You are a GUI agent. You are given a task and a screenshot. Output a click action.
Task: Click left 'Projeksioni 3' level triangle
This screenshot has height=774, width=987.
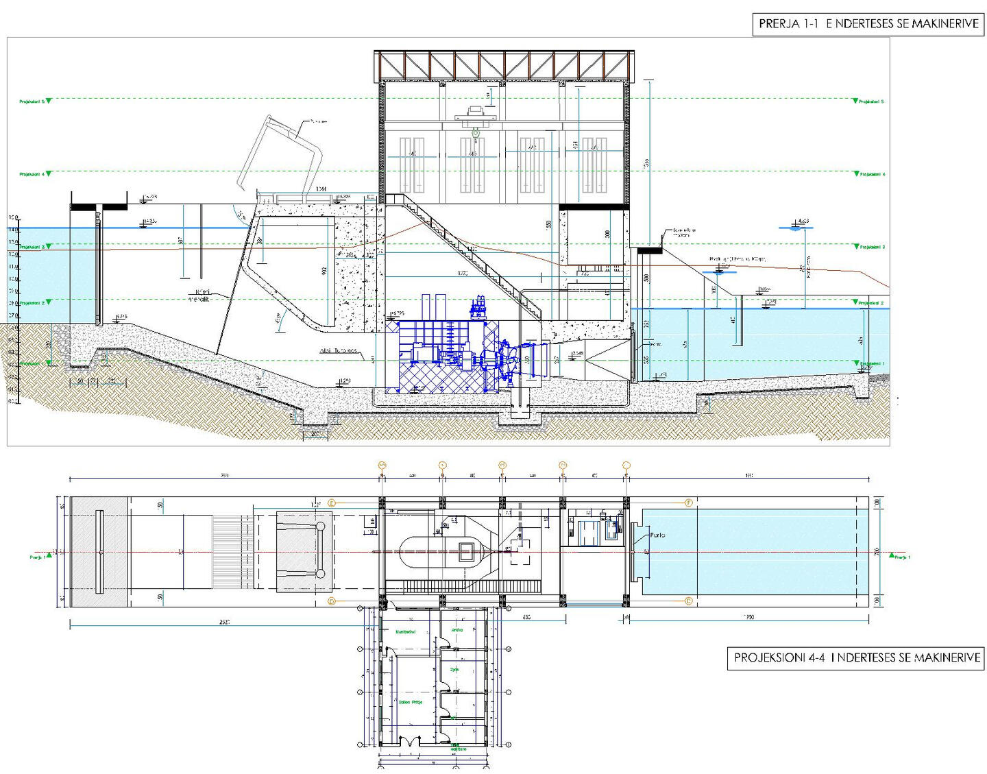(48, 246)
